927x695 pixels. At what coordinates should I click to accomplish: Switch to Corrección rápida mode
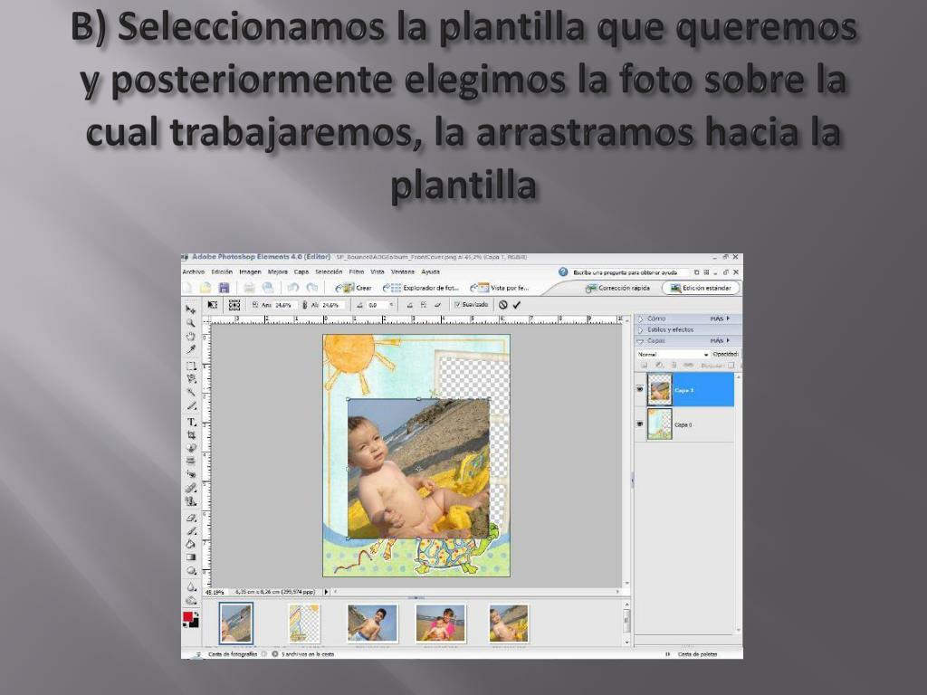click(x=617, y=288)
